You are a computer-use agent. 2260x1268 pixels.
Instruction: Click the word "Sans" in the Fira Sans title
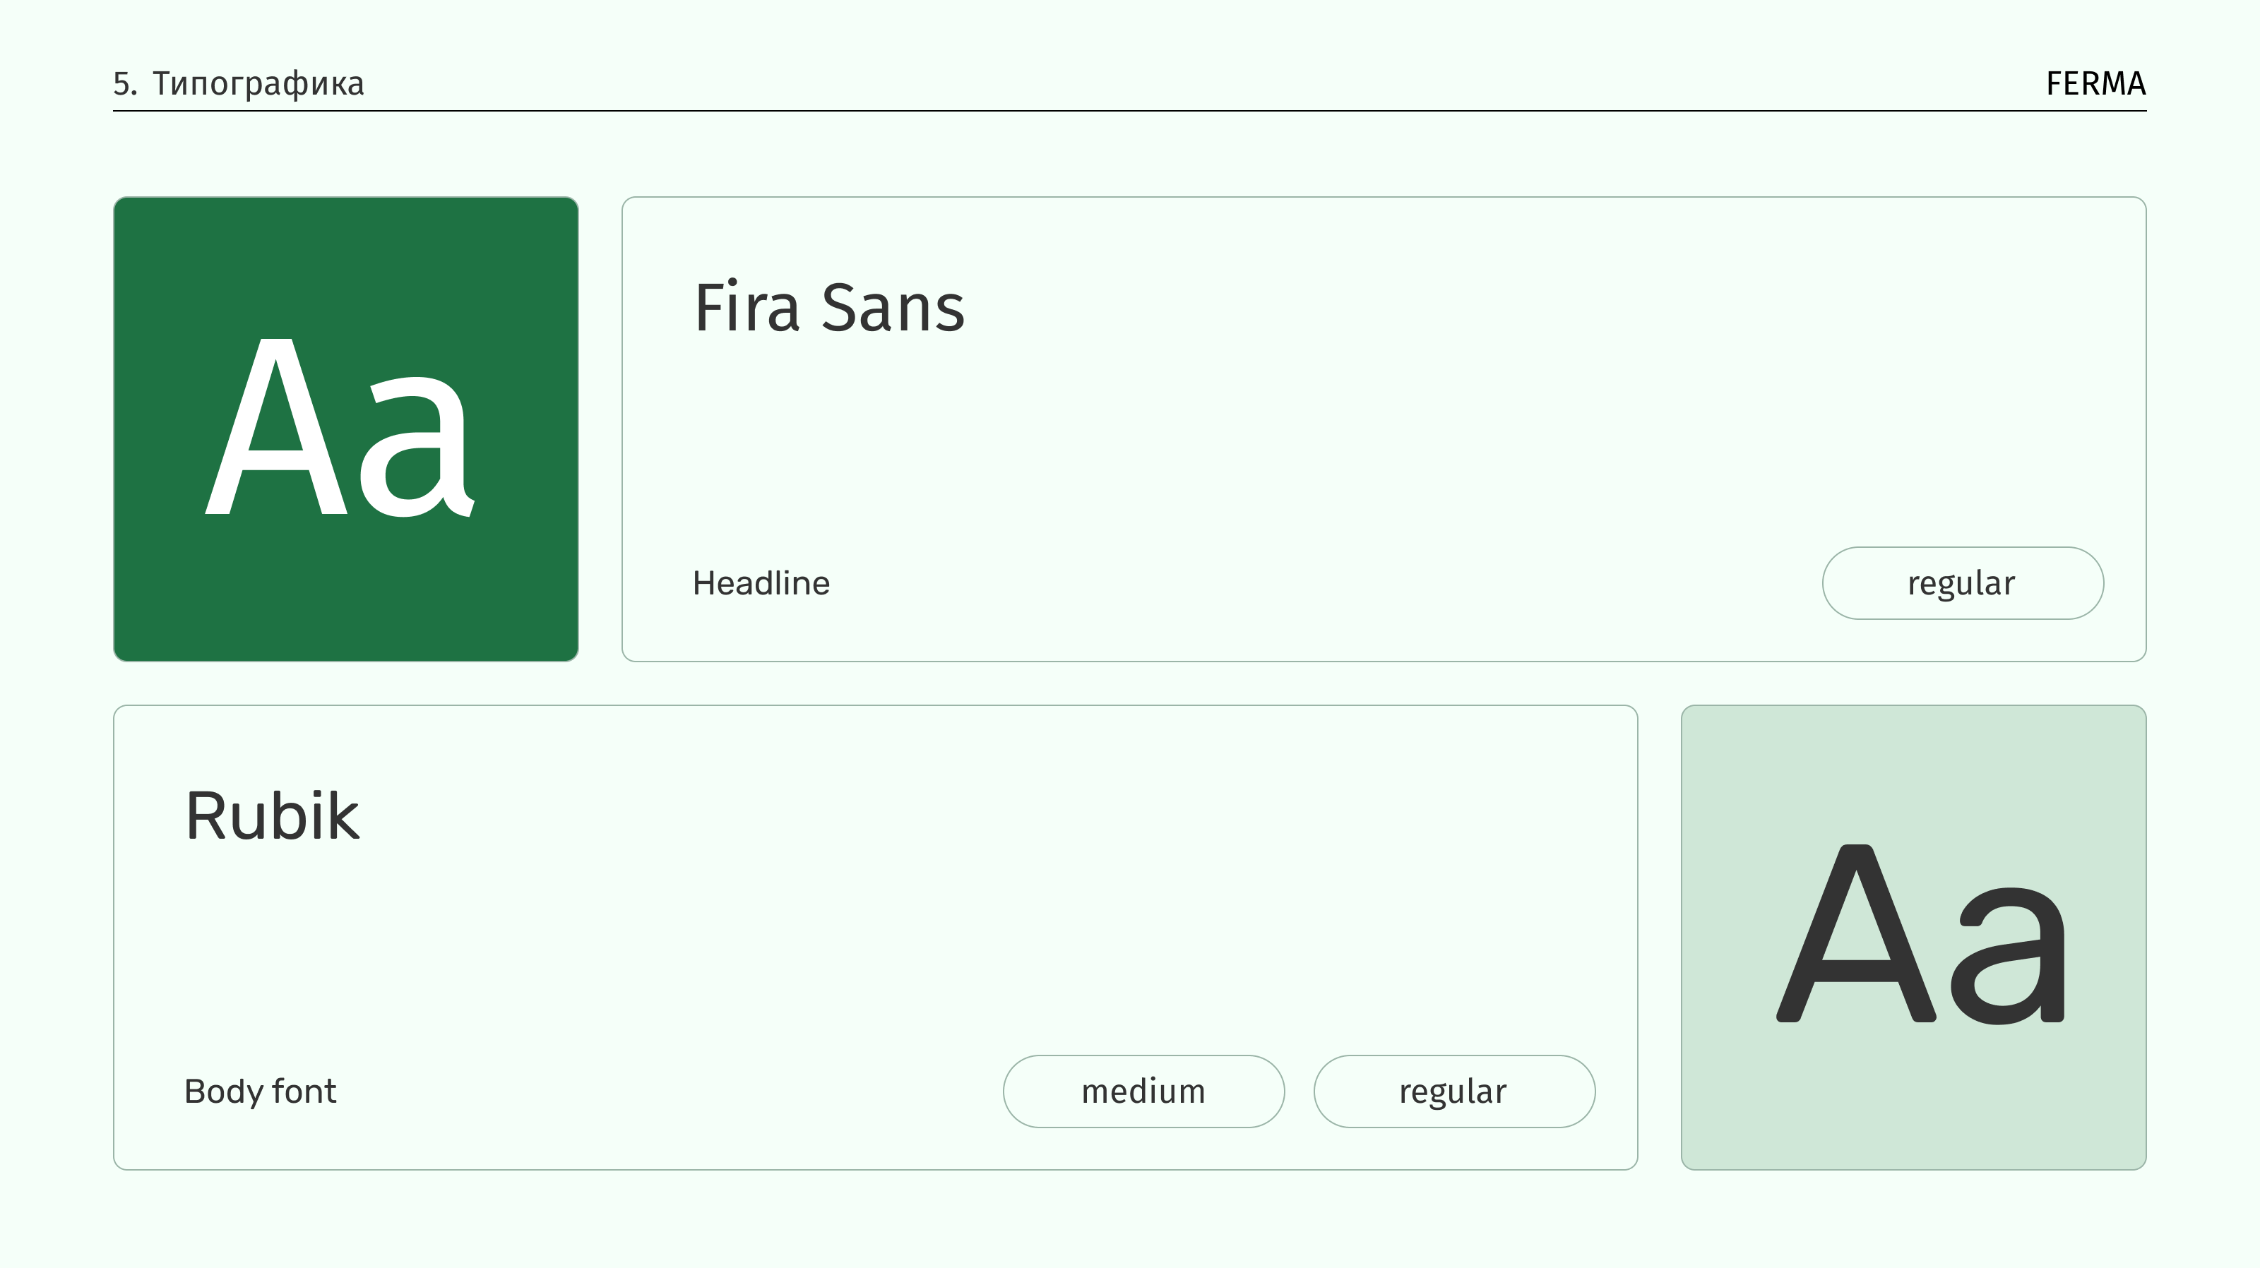tap(892, 308)
